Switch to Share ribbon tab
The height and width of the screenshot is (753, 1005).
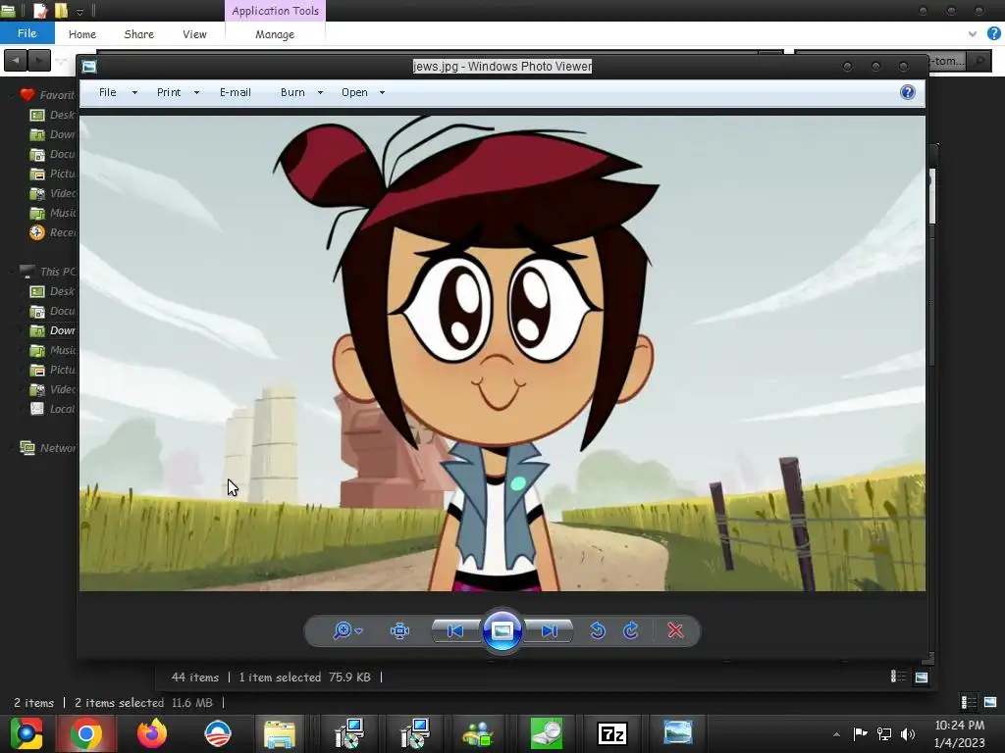tap(139, 34)
